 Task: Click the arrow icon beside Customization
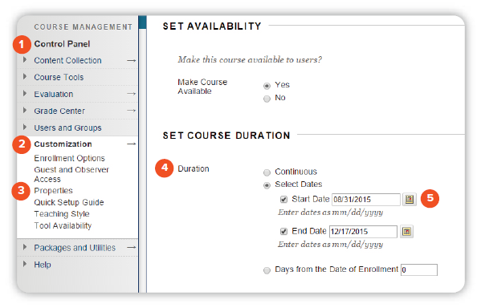pyautogui.click(x=132, y=144)
